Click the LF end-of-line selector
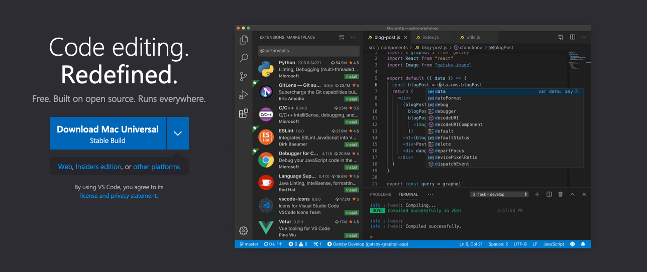Screen dimensions: 647x272 click(x=535, y=244)
